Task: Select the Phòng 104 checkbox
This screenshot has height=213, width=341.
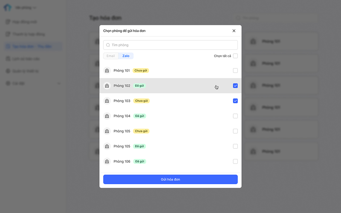Action: tap(235, 116)
